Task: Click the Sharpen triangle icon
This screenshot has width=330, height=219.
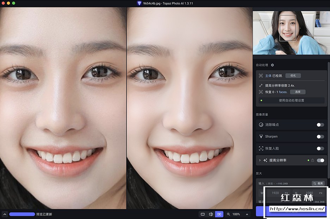Action: (261, 136)
